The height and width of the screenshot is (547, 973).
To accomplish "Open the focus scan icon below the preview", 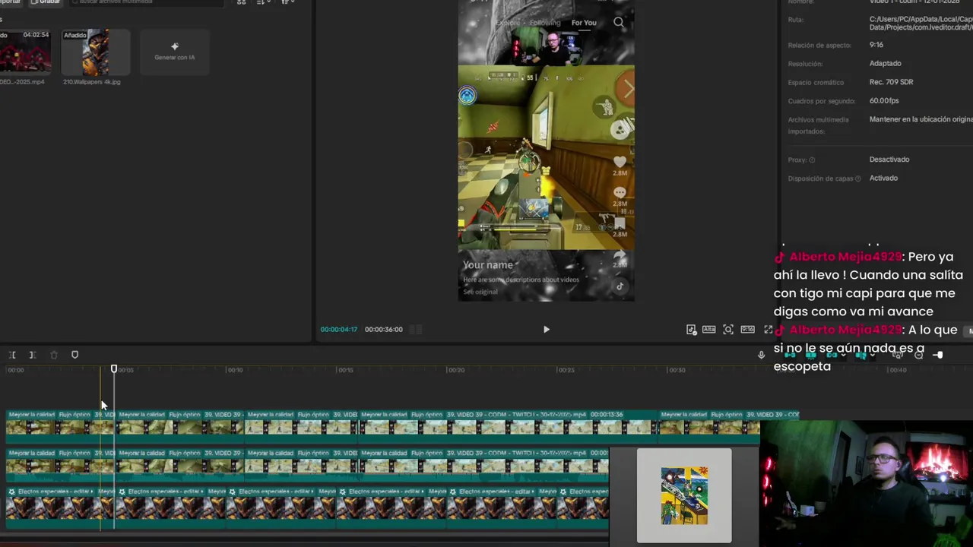I will coord(728,329).
